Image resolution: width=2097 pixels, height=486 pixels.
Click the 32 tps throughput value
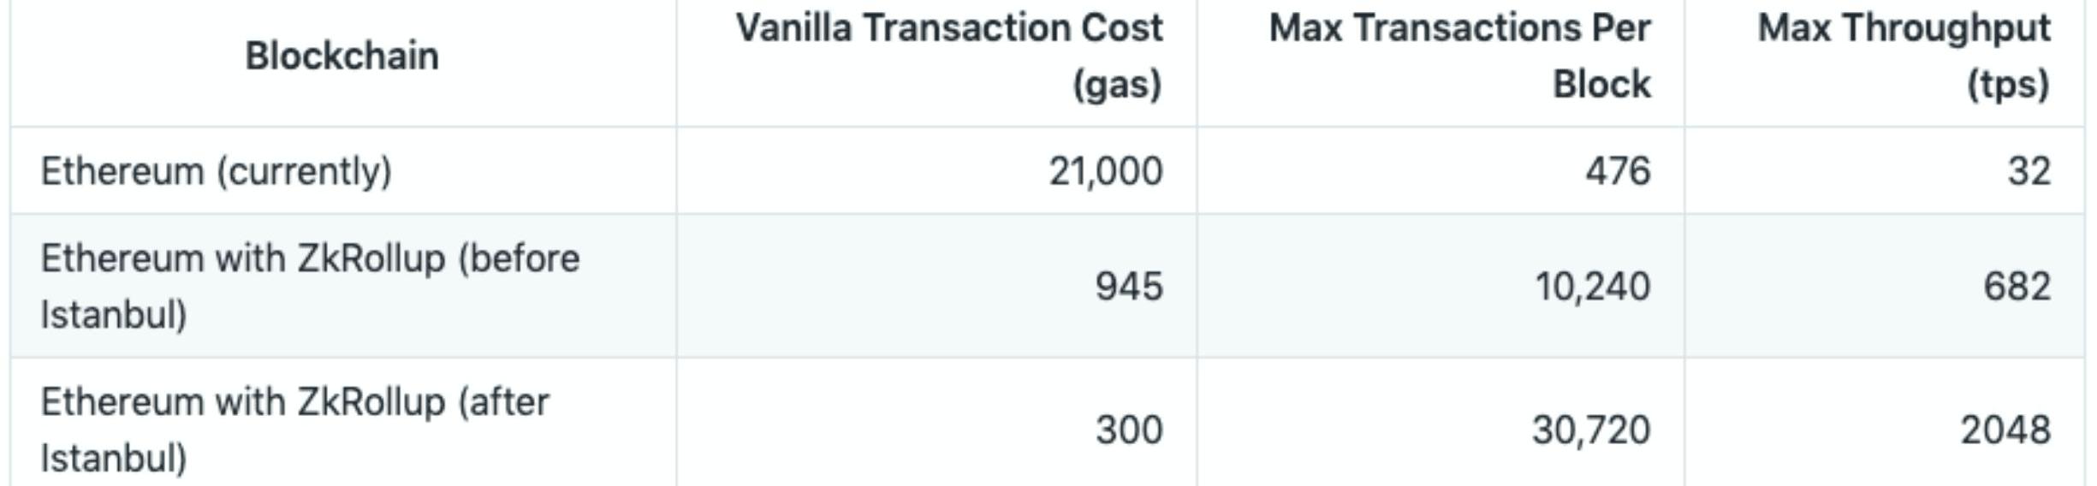pos(2029,171)
